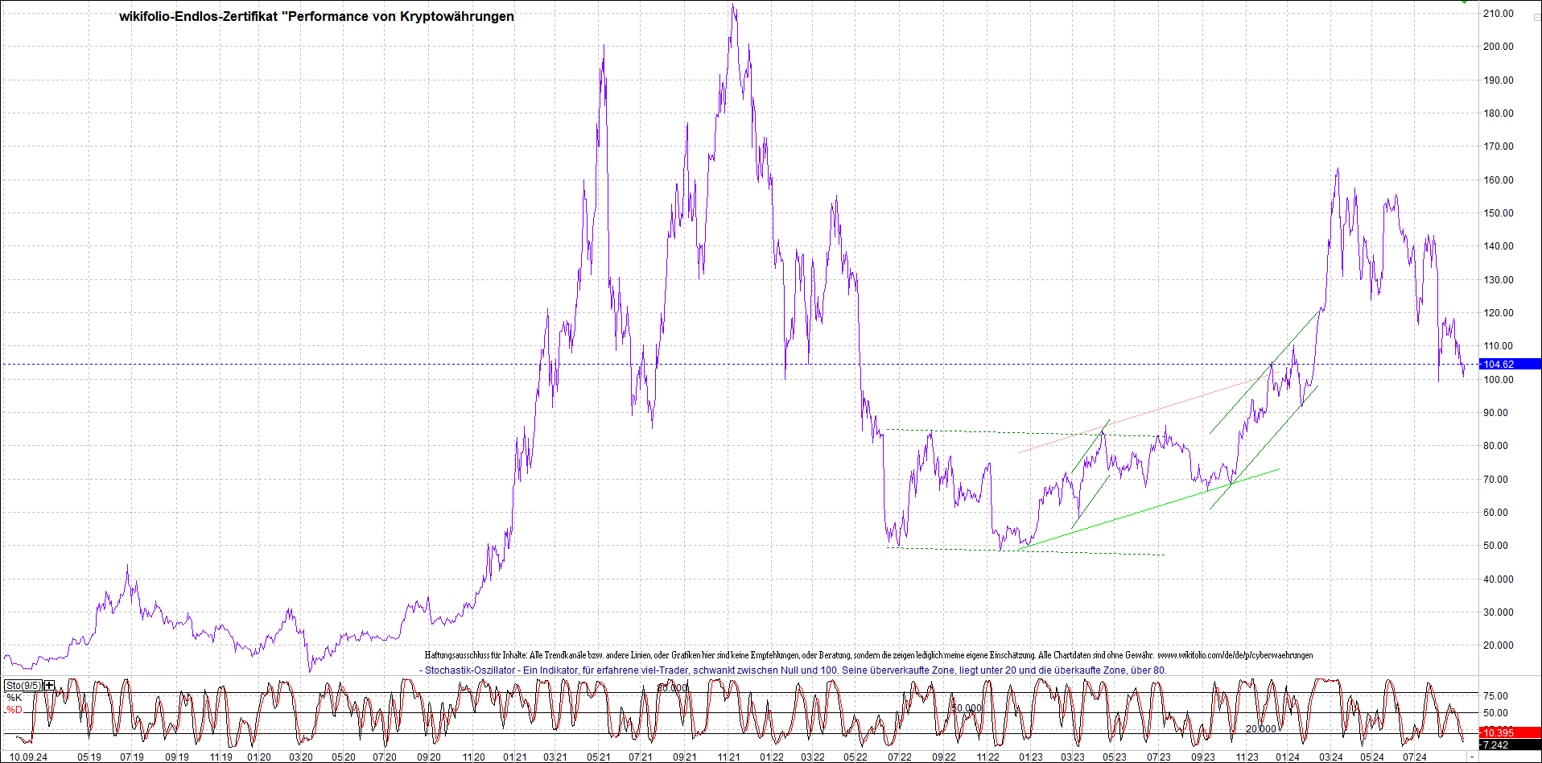The image size is (1542, 763).
Task: Click the 11|21 date axis label
Action: (x=729, y=757)
